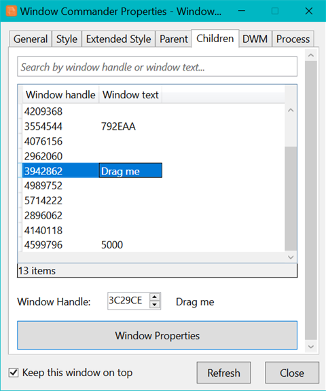Open the Extended Style tab
This screenshot has width=326, height=391.
(118, 39)
